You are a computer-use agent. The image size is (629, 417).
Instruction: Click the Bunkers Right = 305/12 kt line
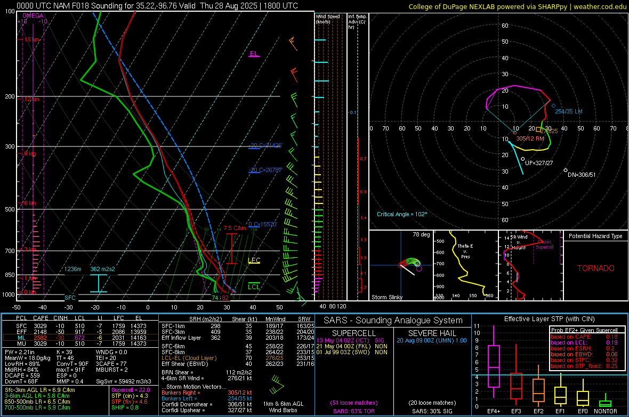(207, 393)
